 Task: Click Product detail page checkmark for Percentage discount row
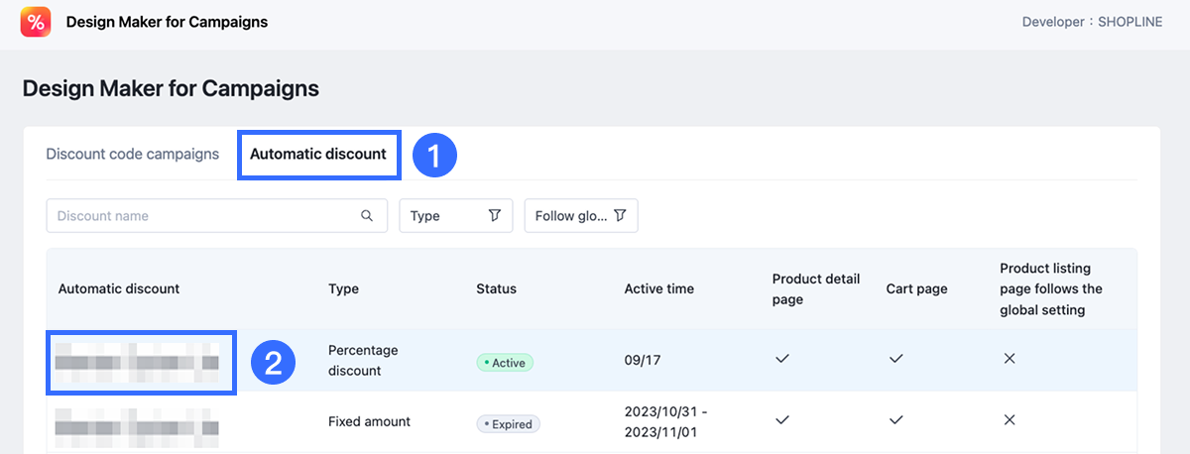(781, 359)
